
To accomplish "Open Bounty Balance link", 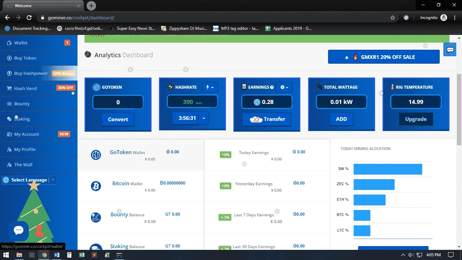I will point(128,215).
